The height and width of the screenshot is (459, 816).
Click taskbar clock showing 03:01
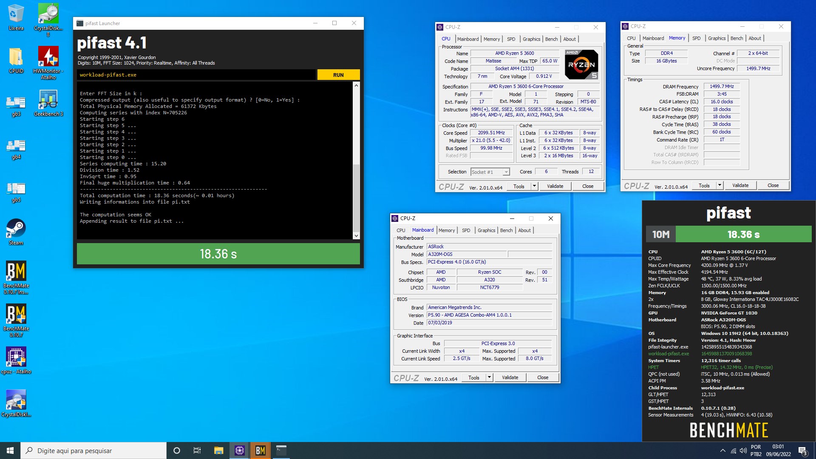click(778, 450)
